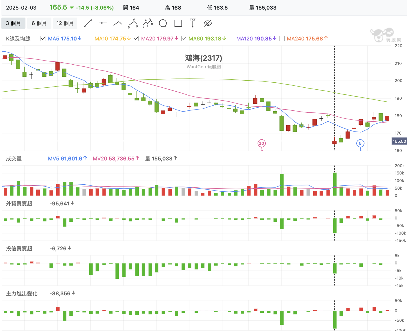Select the circle drawing tool
This screenshot has height=331, width=407.
tap(163, 23)
